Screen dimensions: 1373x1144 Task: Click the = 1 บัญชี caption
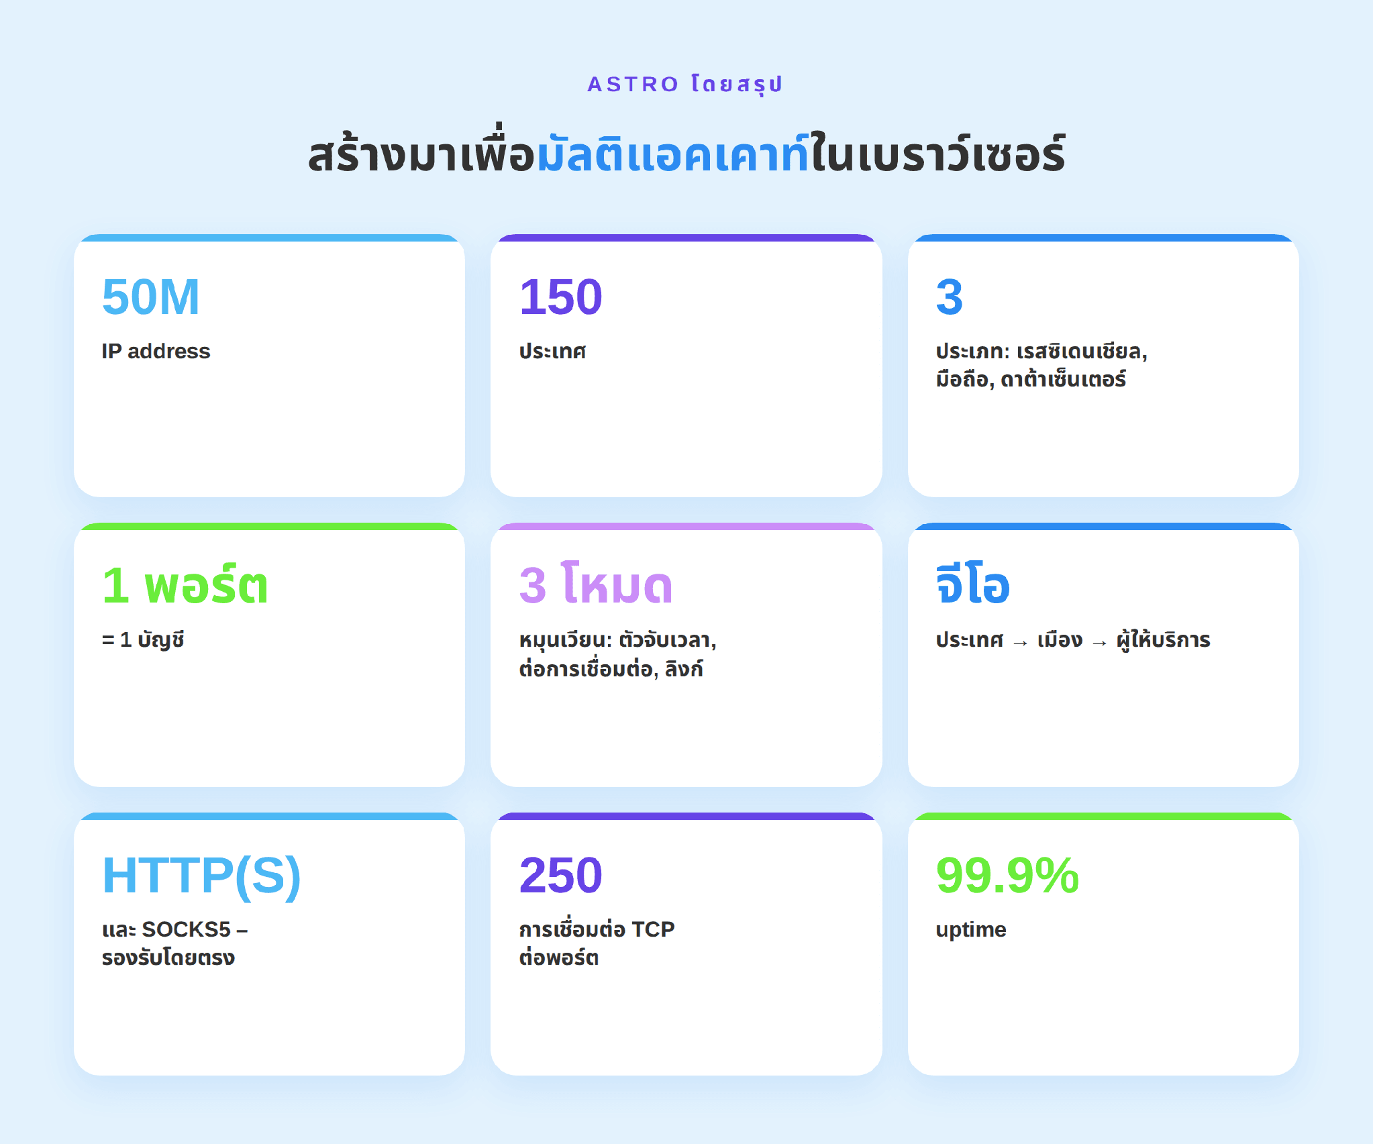point(143,640)
